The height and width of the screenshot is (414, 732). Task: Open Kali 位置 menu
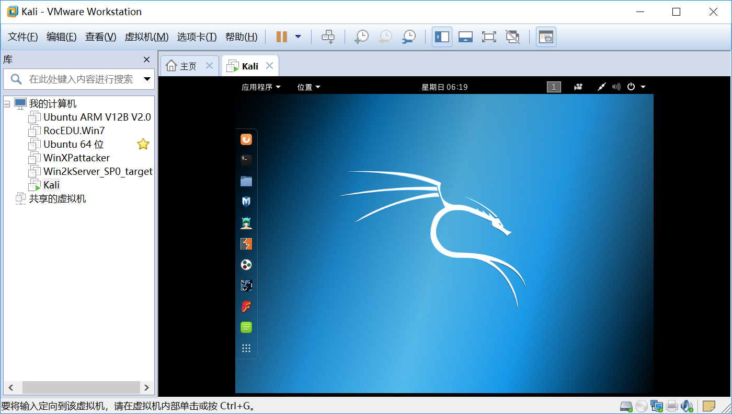pos(308,87)
